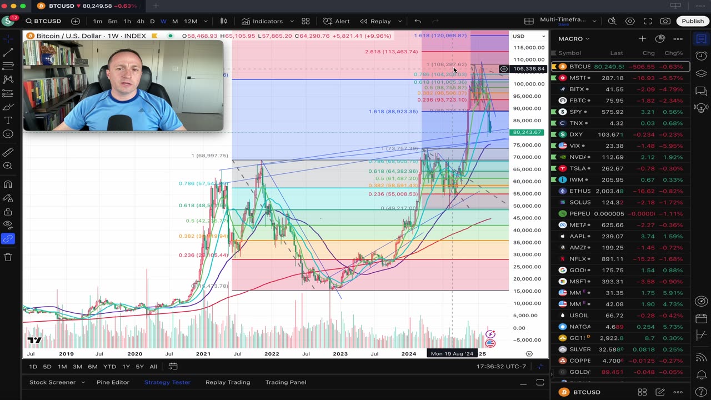Viewport: 711px width, 400px height.
Task: Open the Stock Screener tab
Action: 52,382
